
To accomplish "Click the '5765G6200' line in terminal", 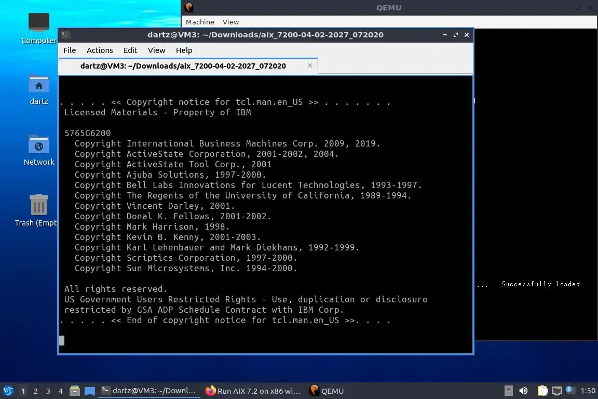I will 87,133.
